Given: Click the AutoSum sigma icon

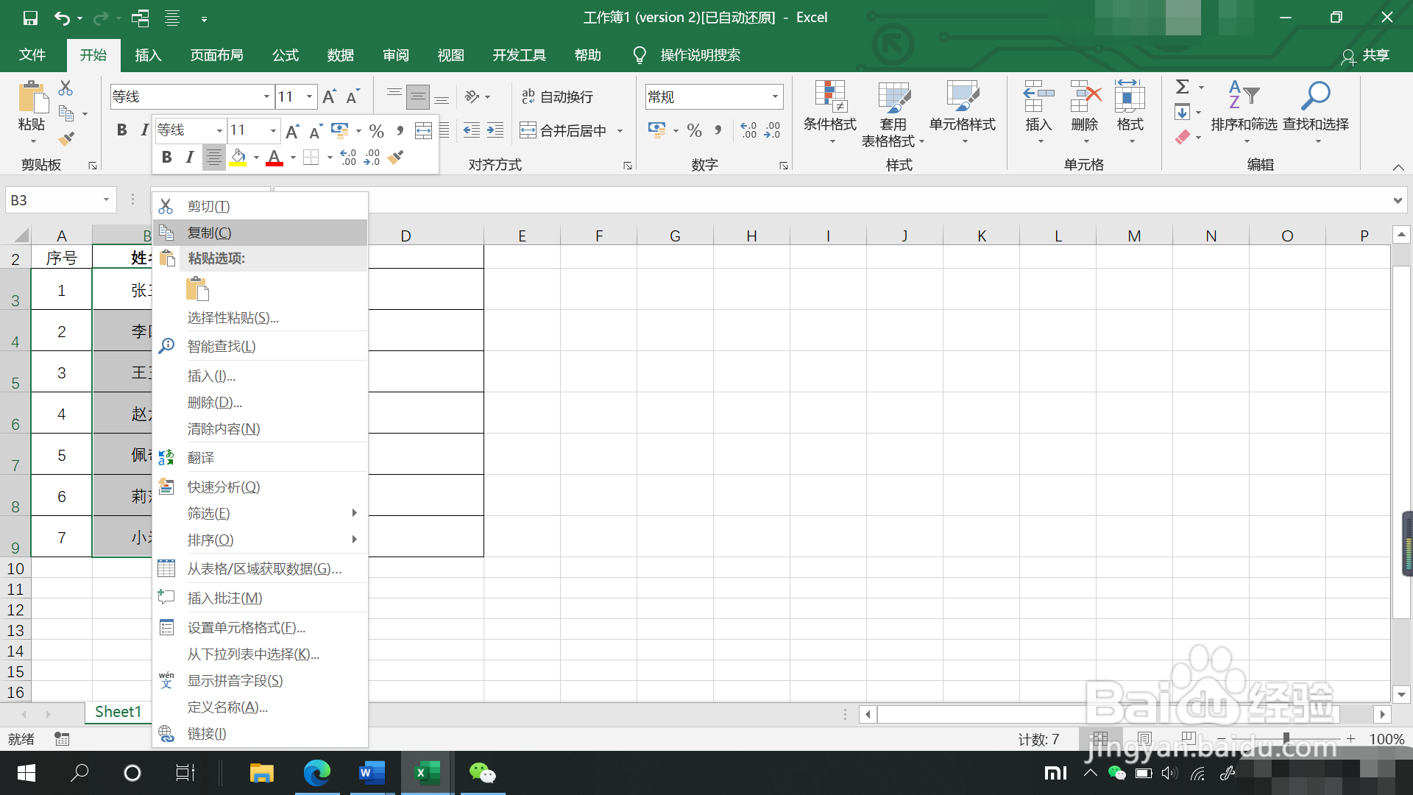Looking at the screenshot, I should click(x=1182, y=87).
